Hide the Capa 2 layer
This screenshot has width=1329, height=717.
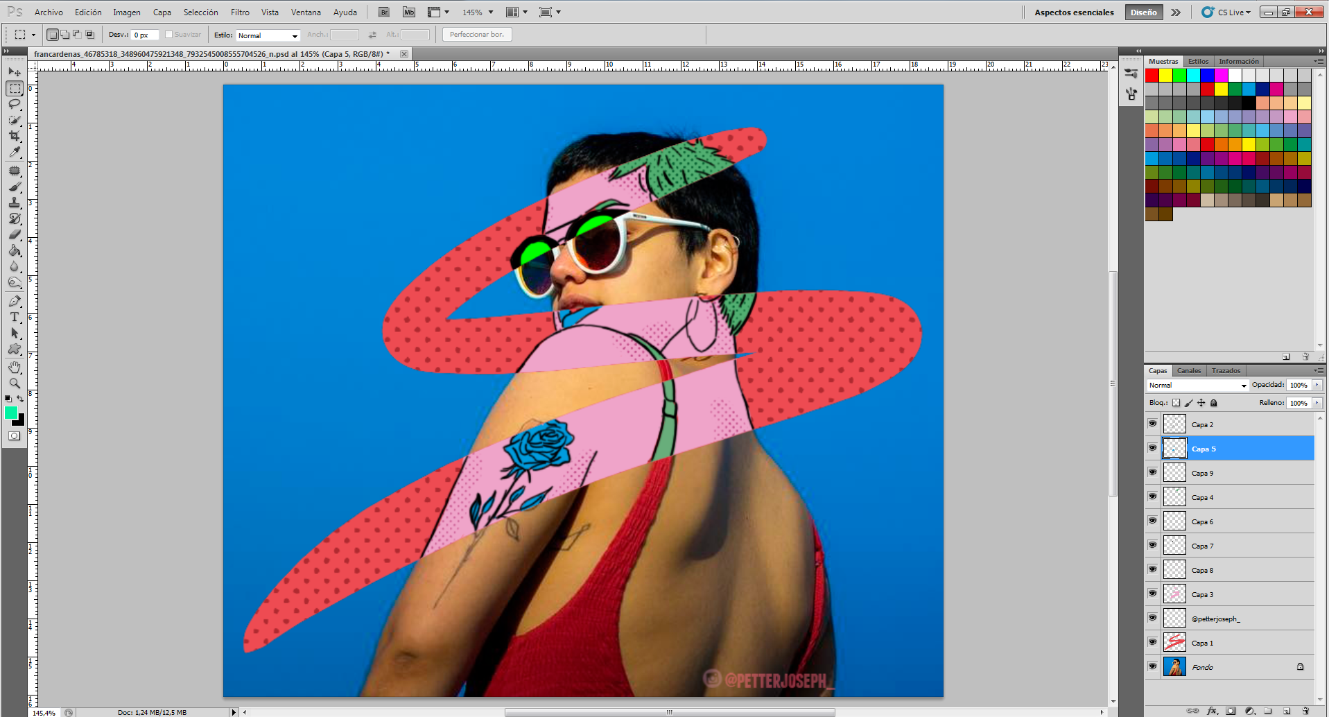(1152, 424)
